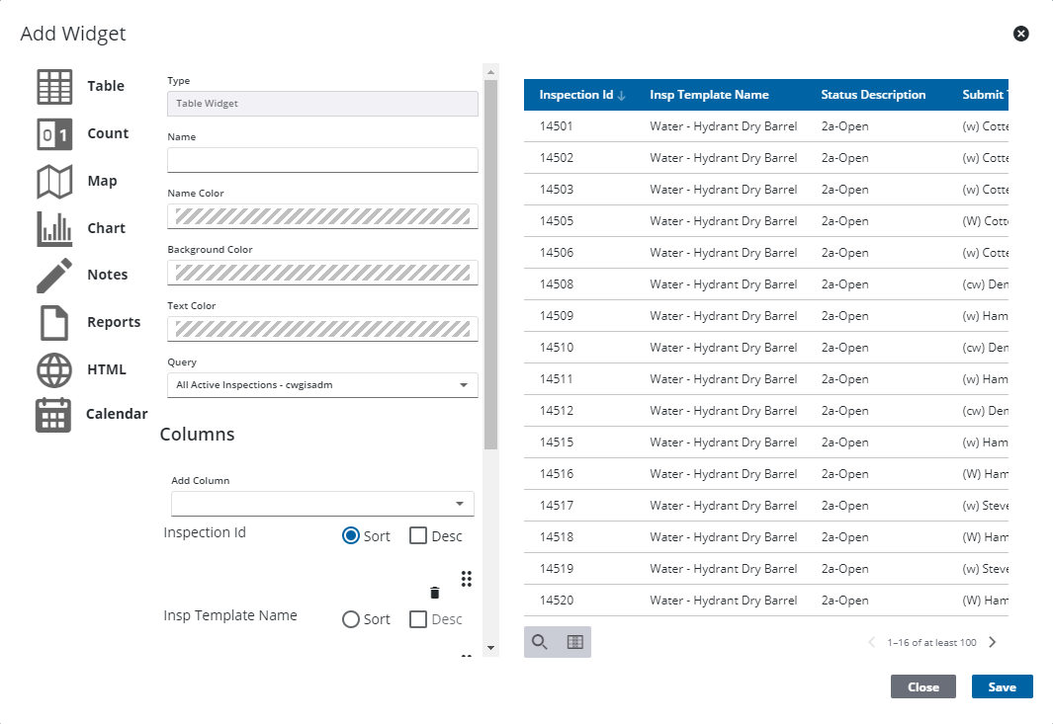
Task: Select the Chart widget icon
Action: tap(54, 229)
